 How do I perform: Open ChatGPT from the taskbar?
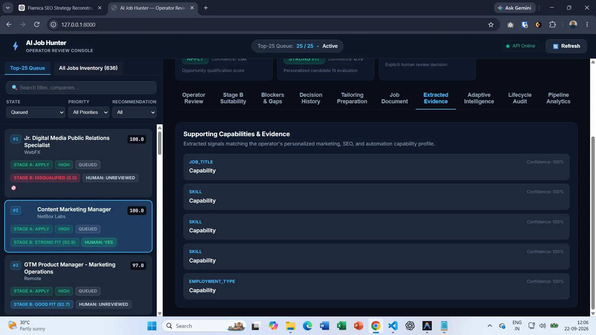(410, 326)
